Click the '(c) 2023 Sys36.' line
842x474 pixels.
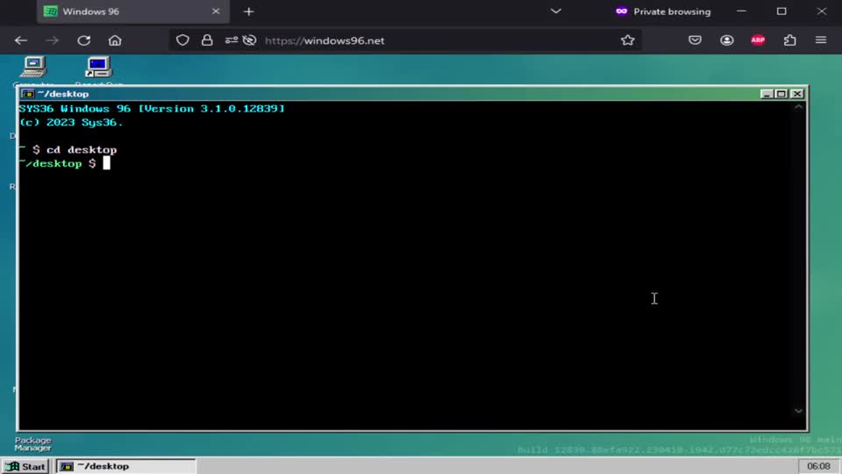(x=71, y=123)
